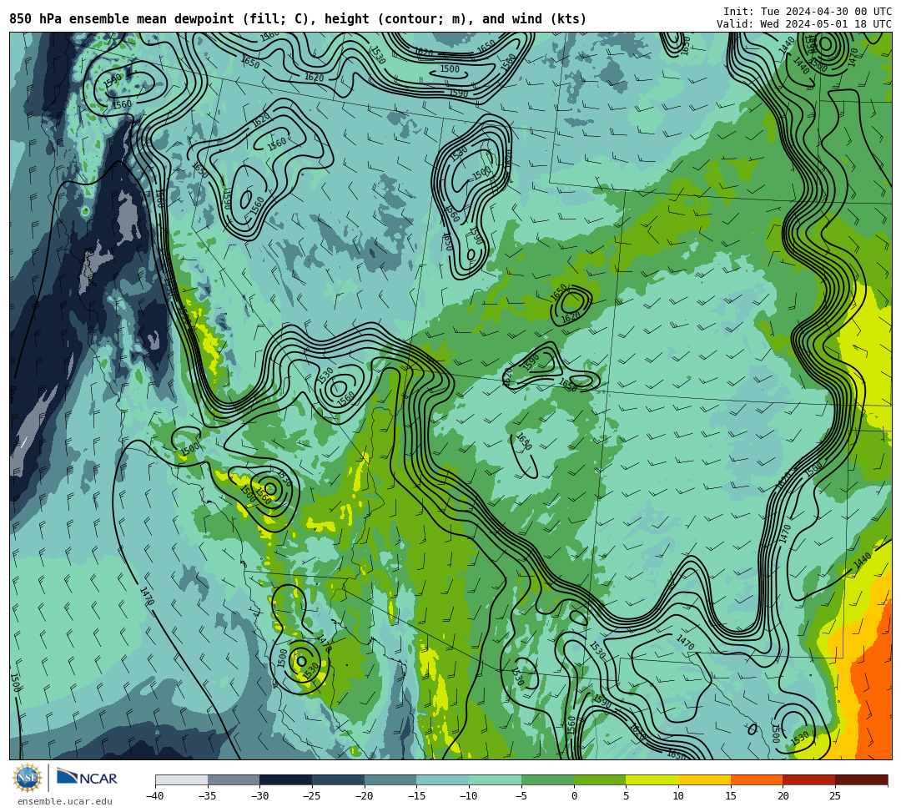This screenshot has height=812, width=901.
Task: Click the -25 colorbar tick label
Action: coord(312,796)
